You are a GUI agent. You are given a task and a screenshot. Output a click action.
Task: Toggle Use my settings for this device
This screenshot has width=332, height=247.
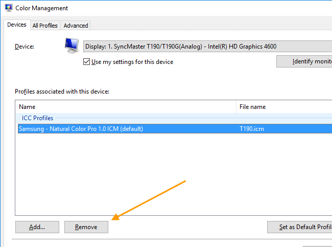pyautogui.click(x=87, y=62)
